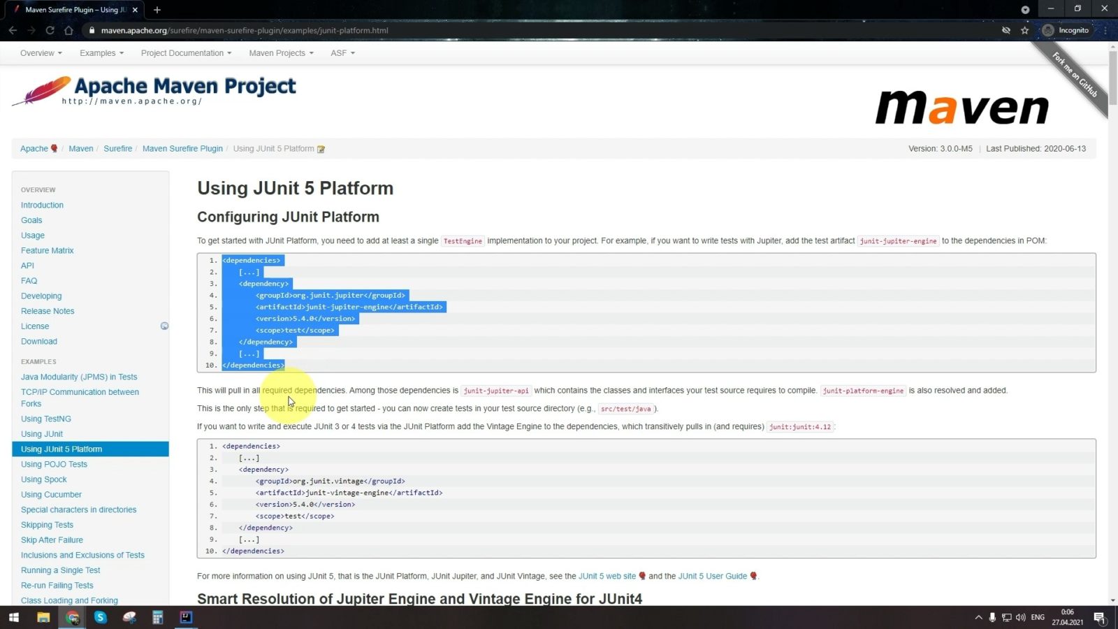The width and height of the screenshot is (1118, 629).
Task: Open Introduction in the sidebar
Action: 42,205
